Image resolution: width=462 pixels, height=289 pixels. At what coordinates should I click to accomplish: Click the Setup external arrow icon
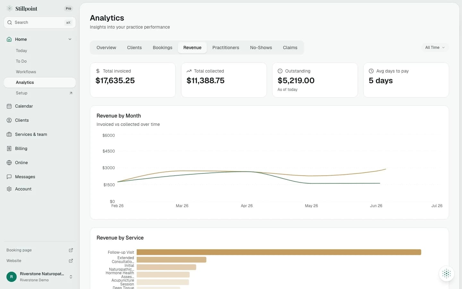coord(71,93)
